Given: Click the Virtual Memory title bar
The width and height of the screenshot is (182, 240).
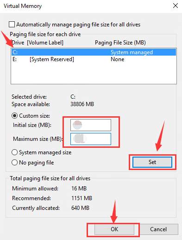Looking at the screenshot, I should (87, 6).
